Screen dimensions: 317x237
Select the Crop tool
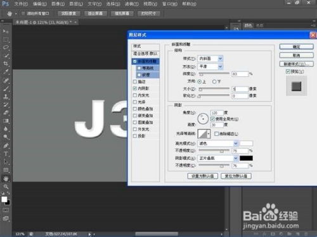[6, 63]
